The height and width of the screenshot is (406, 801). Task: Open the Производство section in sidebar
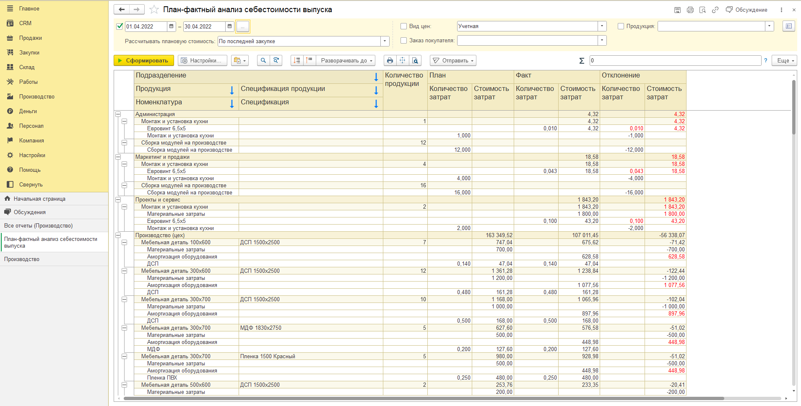[37, 96]
